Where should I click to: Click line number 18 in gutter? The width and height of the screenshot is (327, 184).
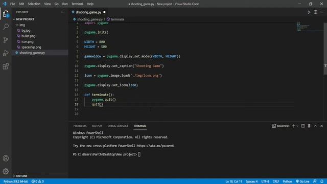pyautogui.click(x=77, y=104)
